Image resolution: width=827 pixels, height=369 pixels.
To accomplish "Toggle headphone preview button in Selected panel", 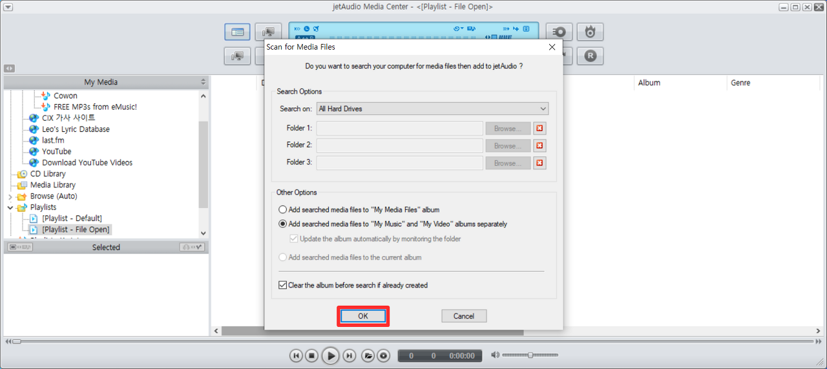I will coord(193,247).
